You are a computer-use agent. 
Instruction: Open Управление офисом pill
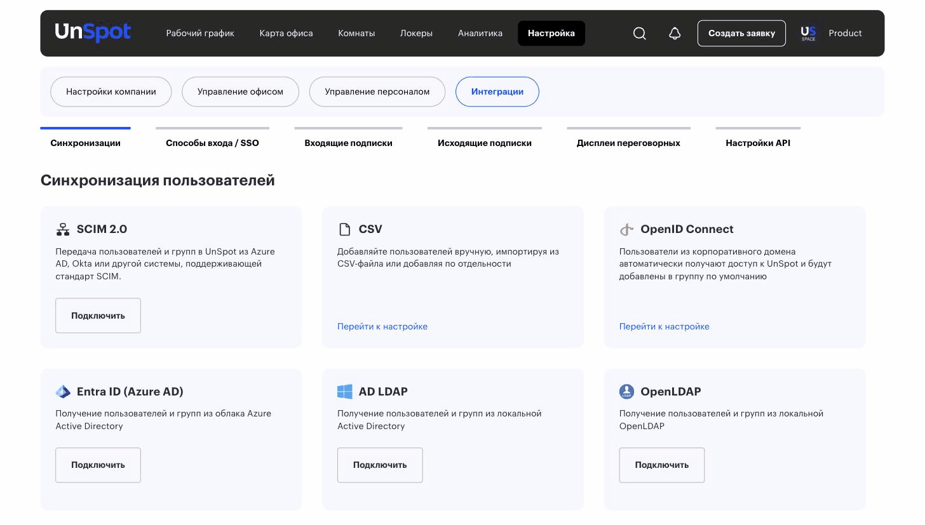tap(240, 91)
